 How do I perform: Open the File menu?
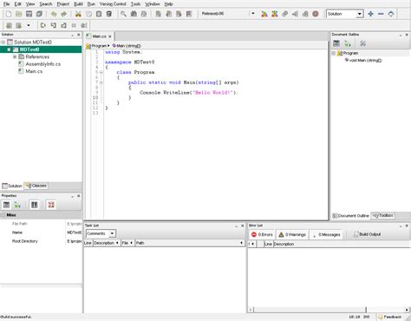(6, 4)
